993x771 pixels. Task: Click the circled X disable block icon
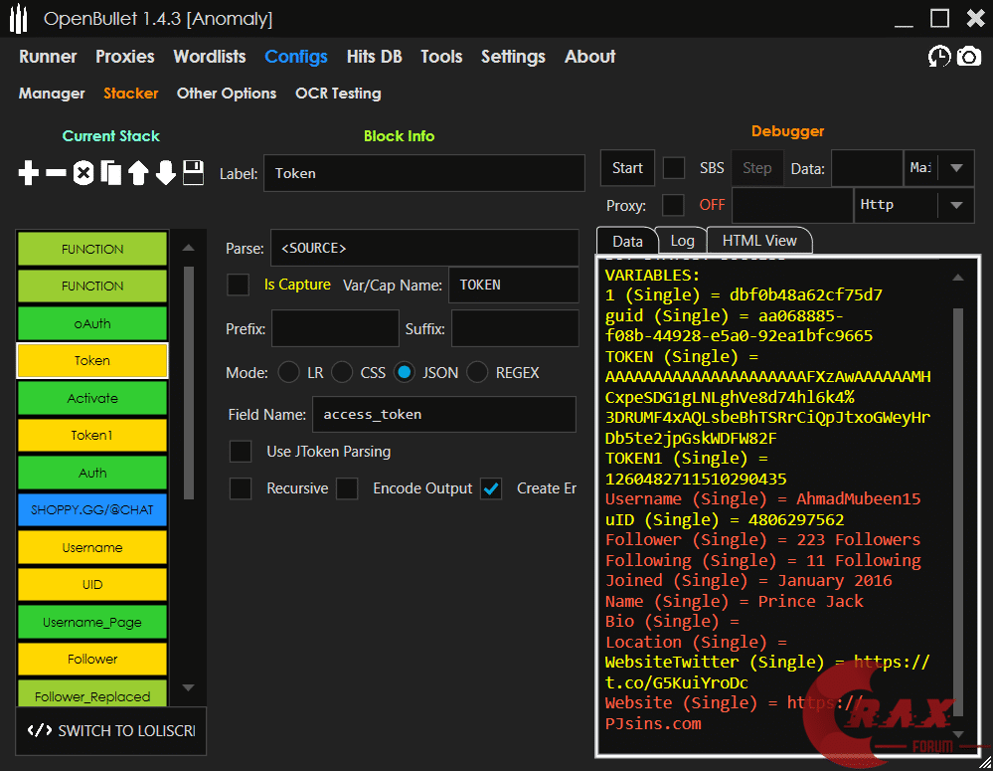83,173
